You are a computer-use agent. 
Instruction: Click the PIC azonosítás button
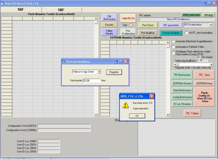click(171, 25)
